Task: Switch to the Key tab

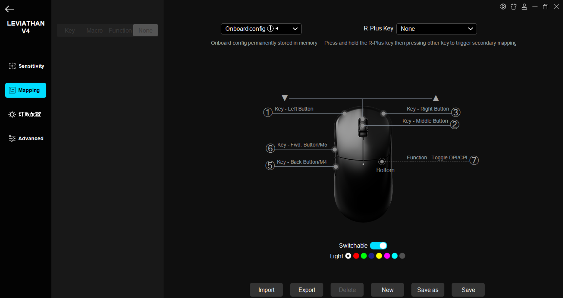Action: coord(70,30)
